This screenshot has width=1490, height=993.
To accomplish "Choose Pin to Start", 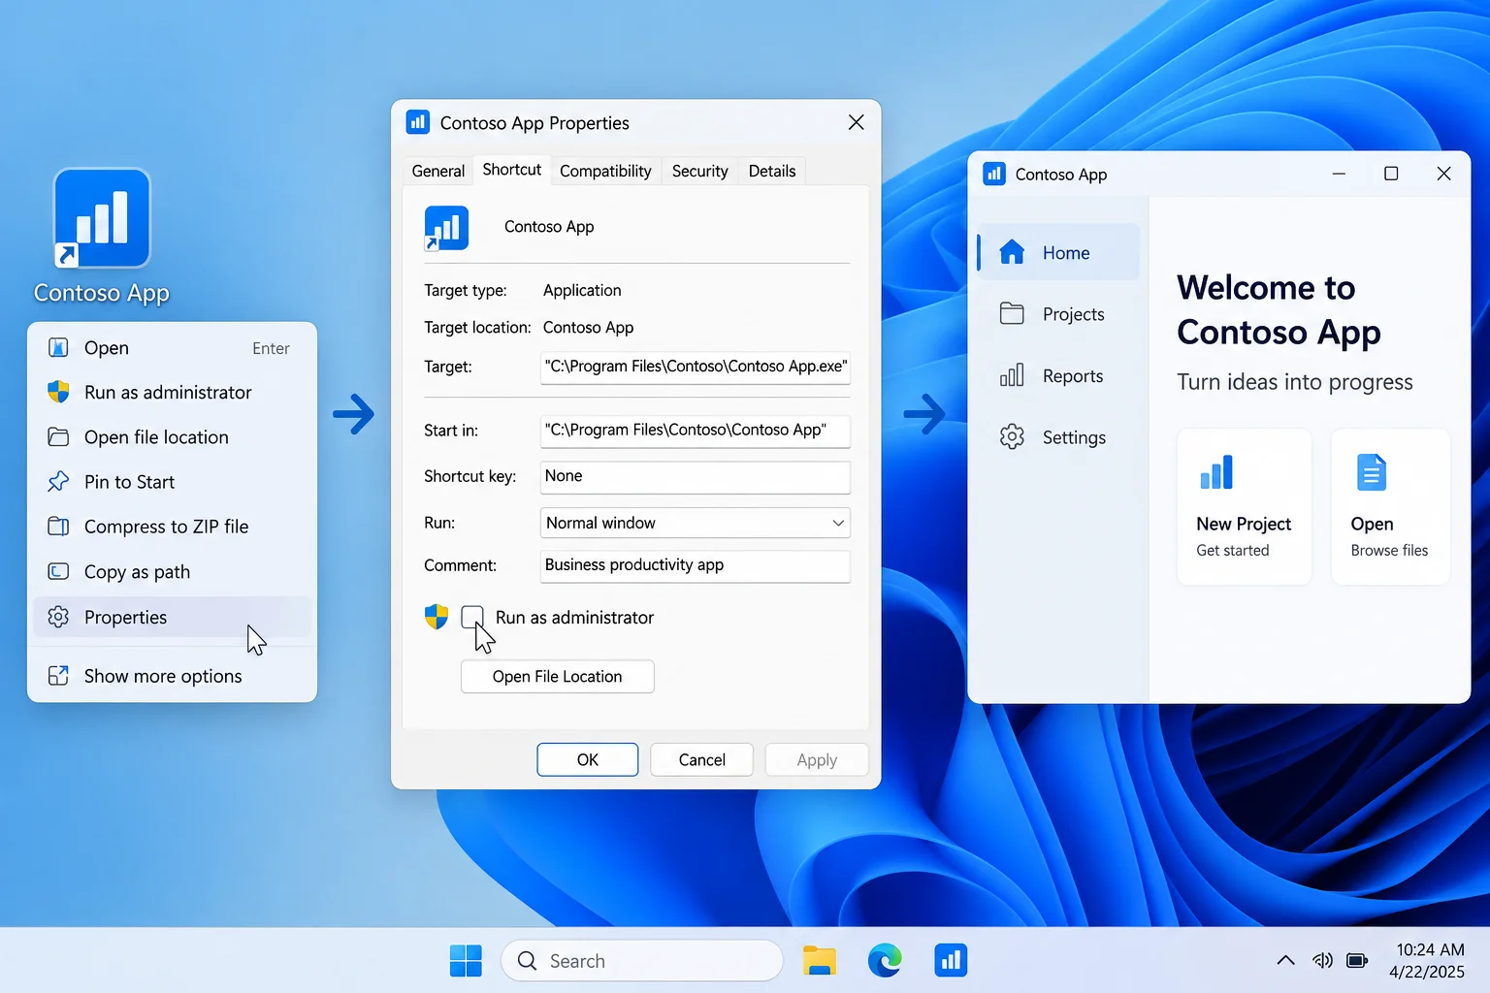I will pos(173,482).
